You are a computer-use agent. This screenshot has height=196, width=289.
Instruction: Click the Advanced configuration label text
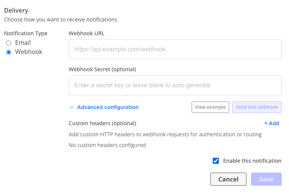coord(108,108)
